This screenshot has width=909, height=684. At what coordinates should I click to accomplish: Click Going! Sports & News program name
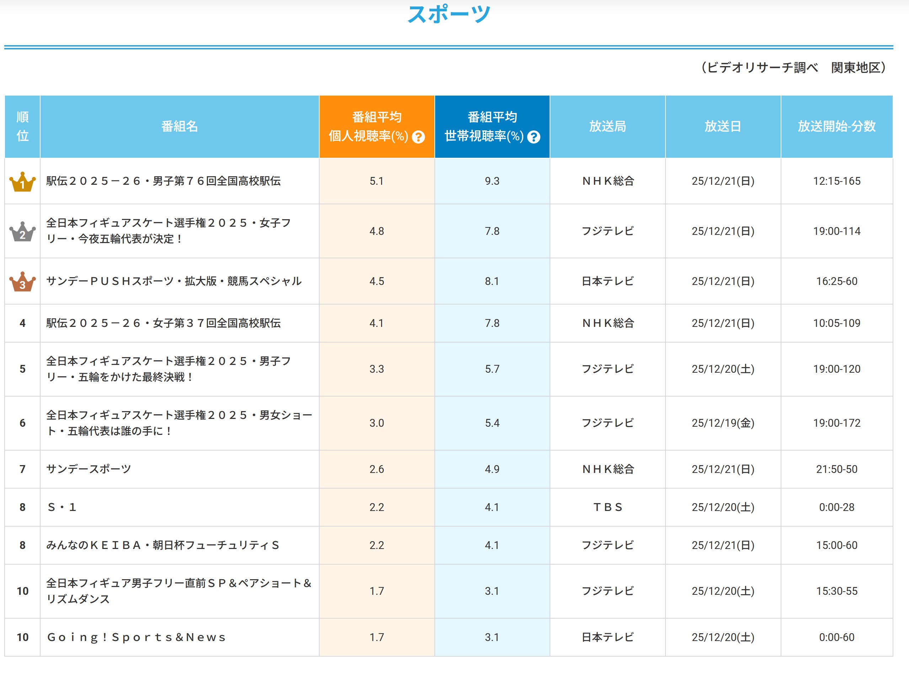pos(137,637)
